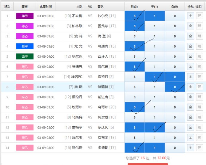
Task: Click the 赛事 column header
Action: coord(24,7)
